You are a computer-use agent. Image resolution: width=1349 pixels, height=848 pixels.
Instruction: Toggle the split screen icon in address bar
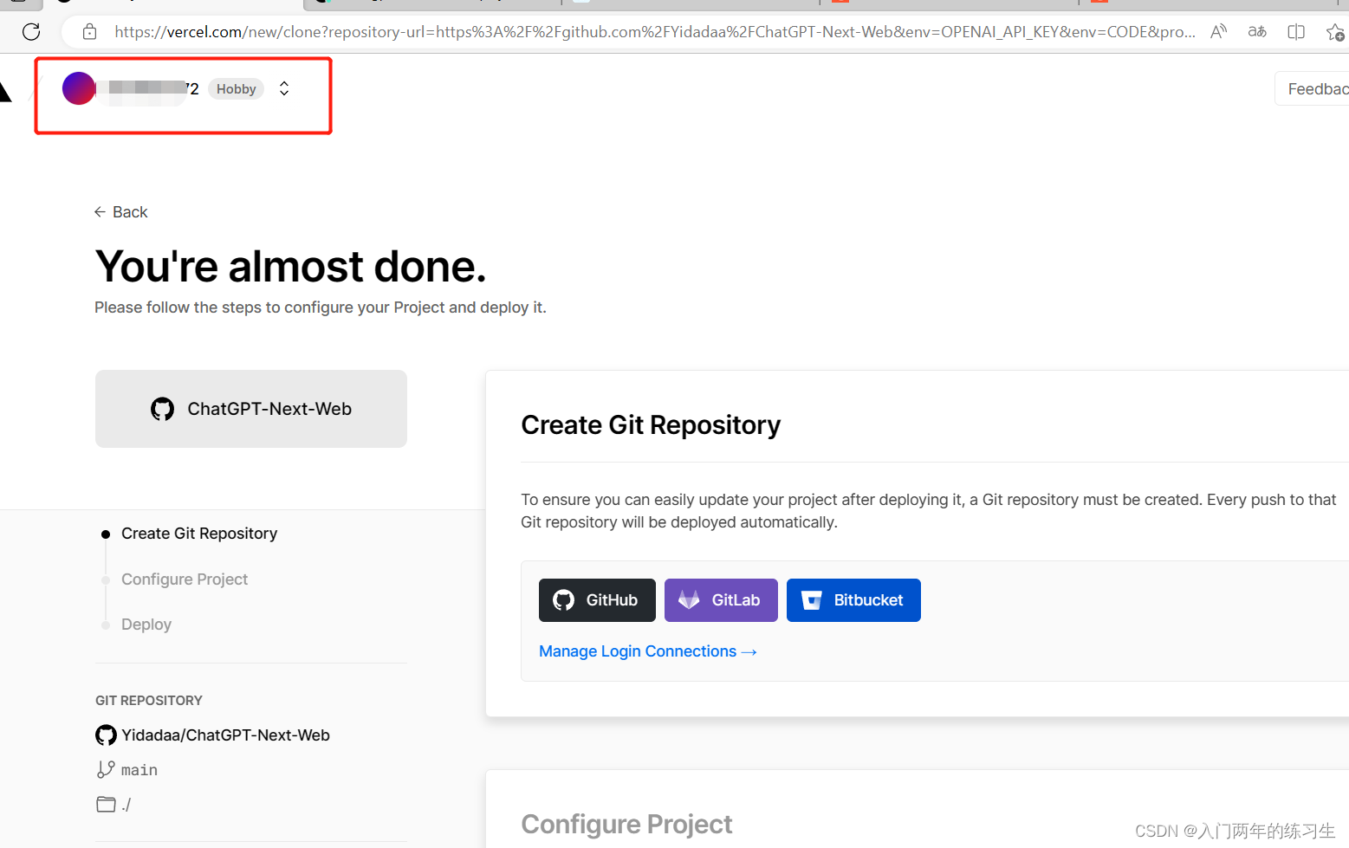click(x=1296, y=32)
